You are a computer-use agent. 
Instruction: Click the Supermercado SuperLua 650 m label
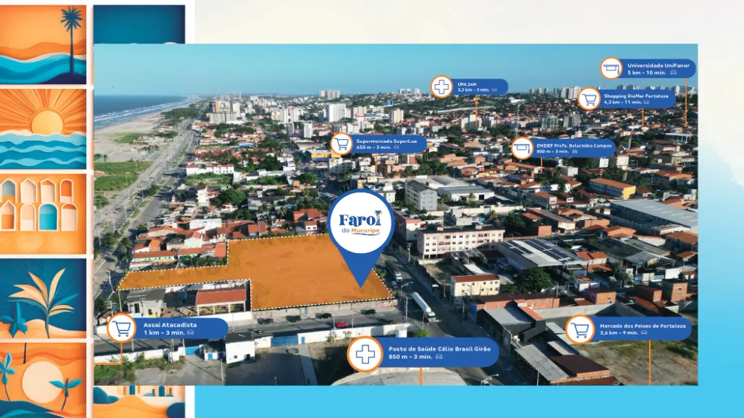(x=389, y=143)
